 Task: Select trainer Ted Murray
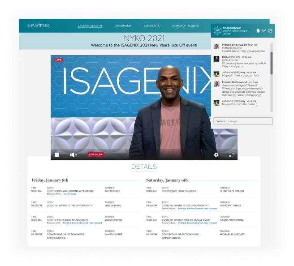[x=112, y=191]
